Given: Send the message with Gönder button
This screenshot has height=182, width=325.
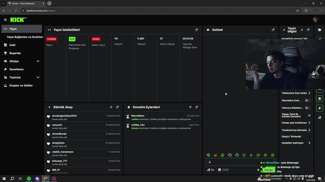Looking at the screenshot, I should click(269, 170).
